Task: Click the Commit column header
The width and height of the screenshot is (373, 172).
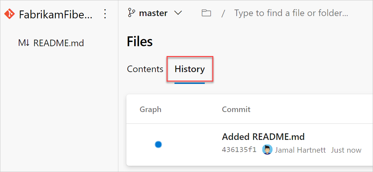Action: click(x=236, y=109)
